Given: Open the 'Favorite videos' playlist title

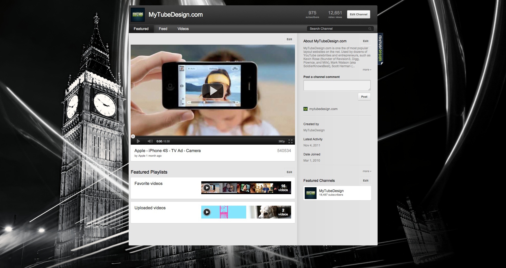Looking at the screenshot, I should (148, 184).
